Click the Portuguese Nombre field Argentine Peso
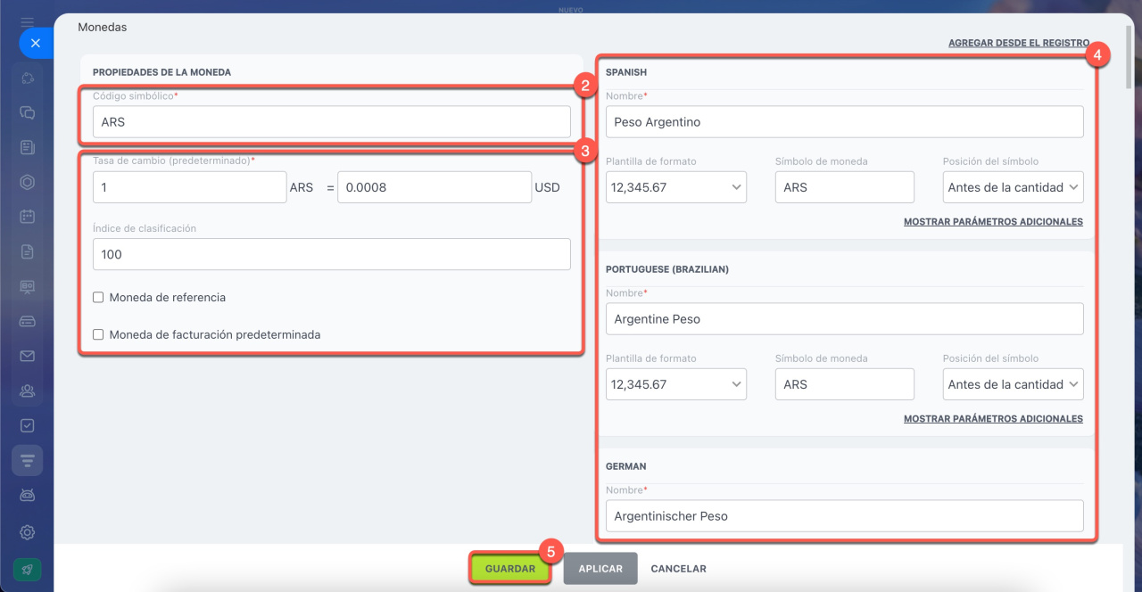The width and height of the screenshot is (1142, 592). pos(845,319)
